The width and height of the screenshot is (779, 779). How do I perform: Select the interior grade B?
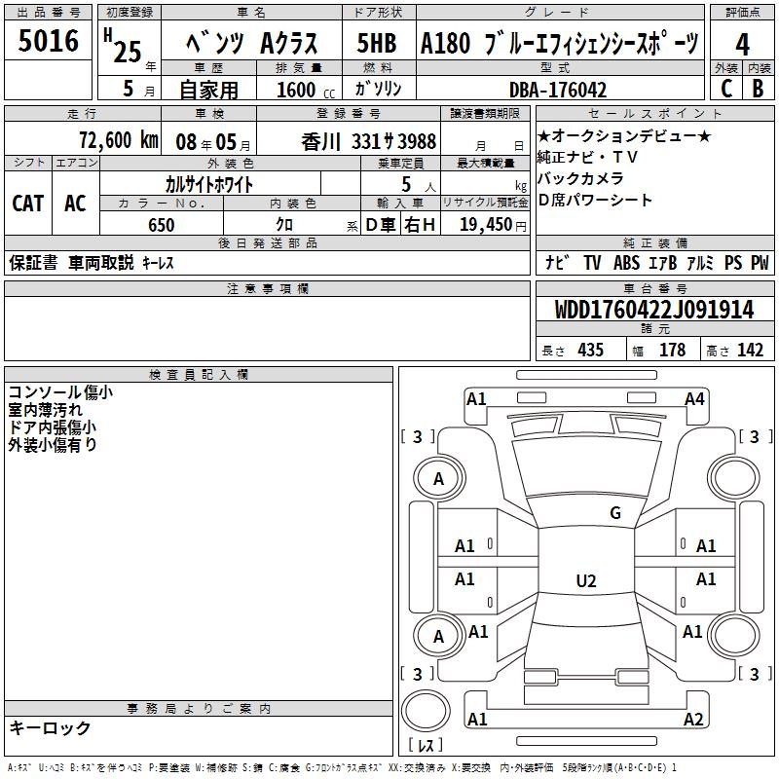point(759,89)
